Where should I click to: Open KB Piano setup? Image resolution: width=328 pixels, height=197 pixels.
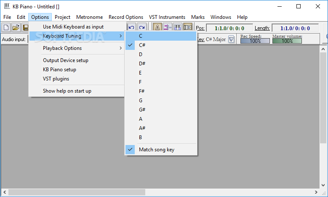tap(77, 70)
